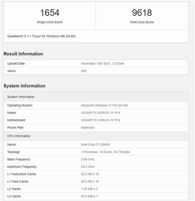Click the CPU Information header row
The image size is (195, 201).
point(96,136)
